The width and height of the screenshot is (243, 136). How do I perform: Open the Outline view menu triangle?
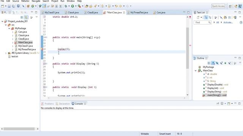[x=240, y=63]
